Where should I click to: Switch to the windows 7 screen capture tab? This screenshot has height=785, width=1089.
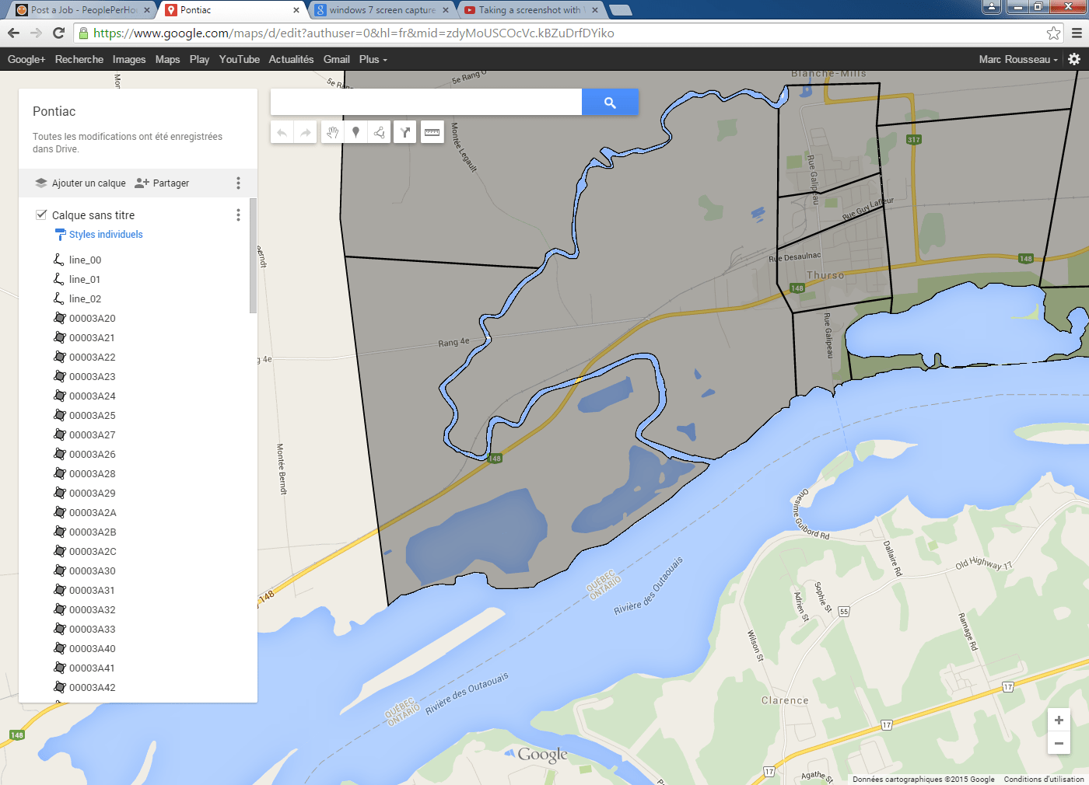coord(381,11)
